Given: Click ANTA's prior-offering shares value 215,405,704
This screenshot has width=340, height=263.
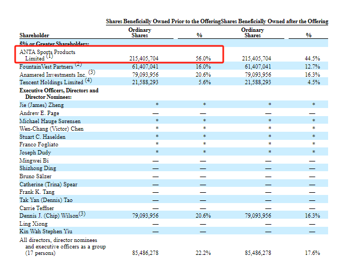Looking at the screenshot, I should (x=144, y=58).
